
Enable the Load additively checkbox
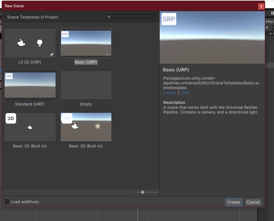coord(7,202)
